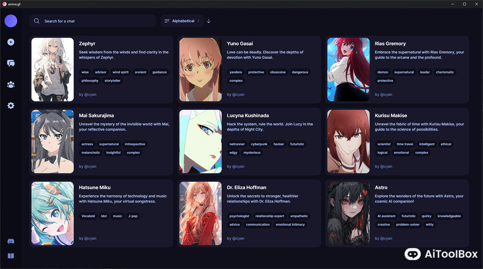This screenshot has height=269, width=483.
Task: Open the chats speech-bubble icon in sidebar
Action: click(11, 63)
